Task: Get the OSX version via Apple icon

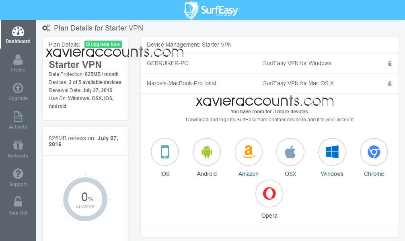Action: click(290, 152)
